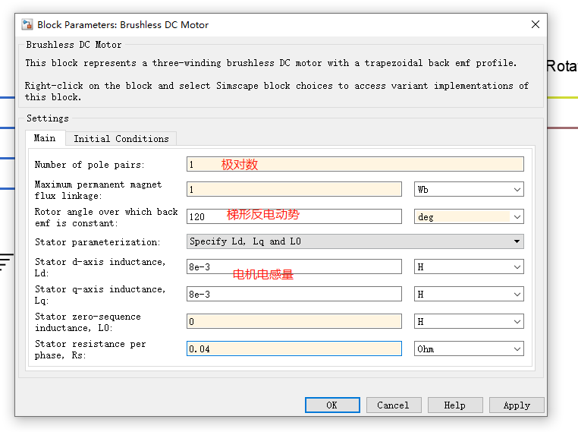Confirm settings with the OK button
578x432 pixels.
tap(332, 405)
